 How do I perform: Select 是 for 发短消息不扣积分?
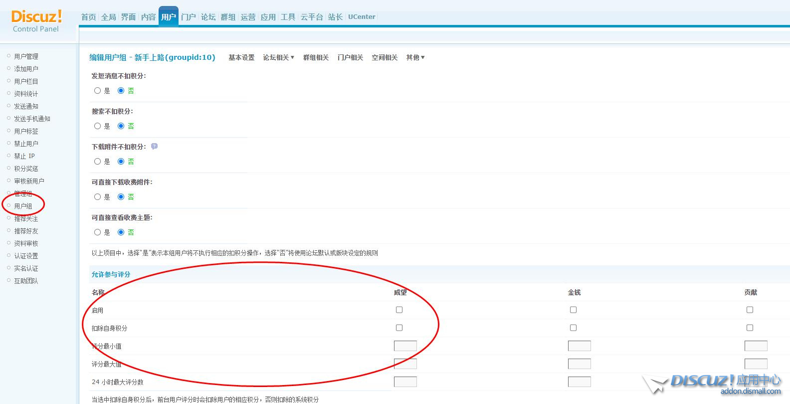[x=98, y=91]
